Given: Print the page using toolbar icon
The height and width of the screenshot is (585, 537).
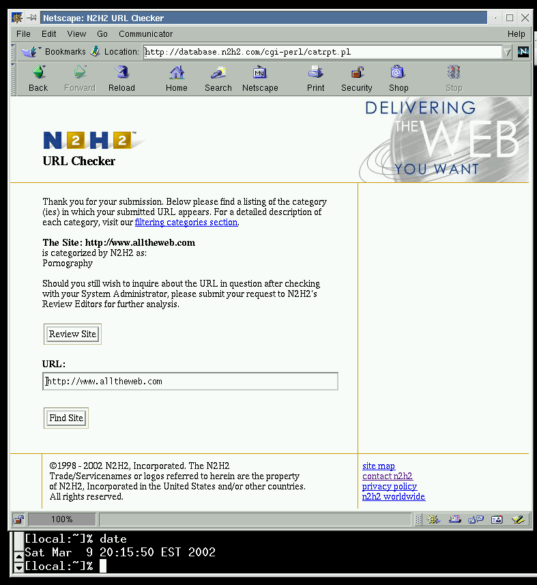Looking at the screenshot, I should [x=315, y=72].
